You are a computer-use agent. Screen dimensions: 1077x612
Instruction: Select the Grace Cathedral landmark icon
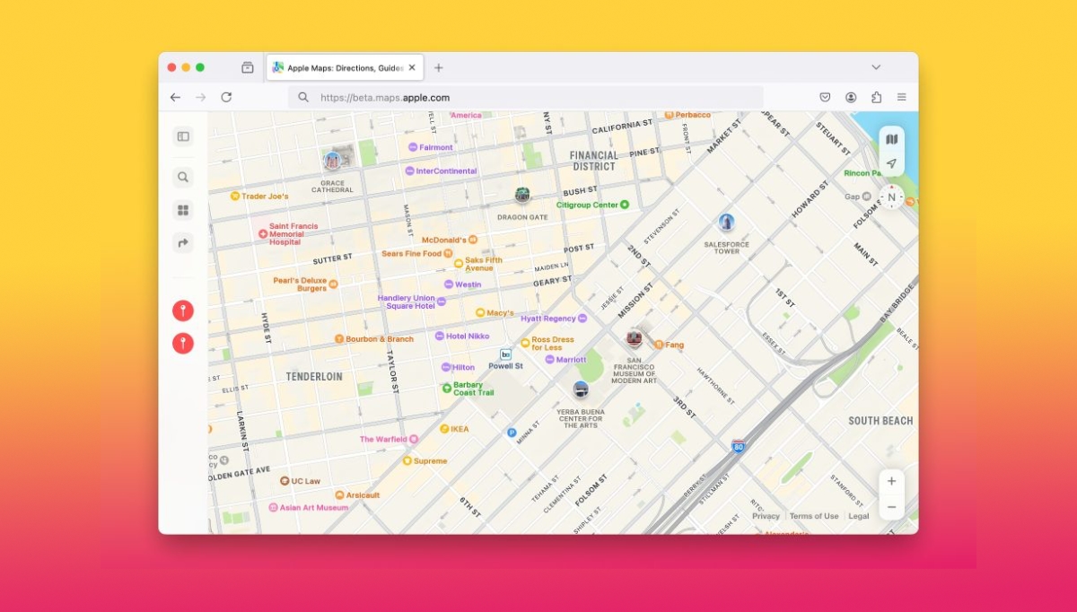click(x=333, y=161)
